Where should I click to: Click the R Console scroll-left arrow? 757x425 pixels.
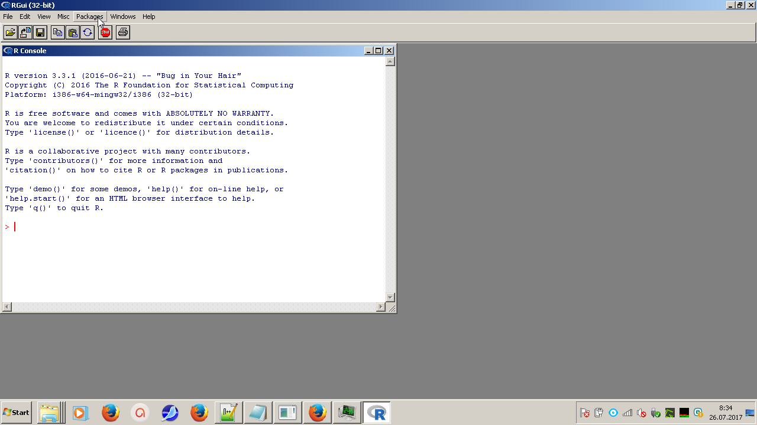[x=7, y=307]
